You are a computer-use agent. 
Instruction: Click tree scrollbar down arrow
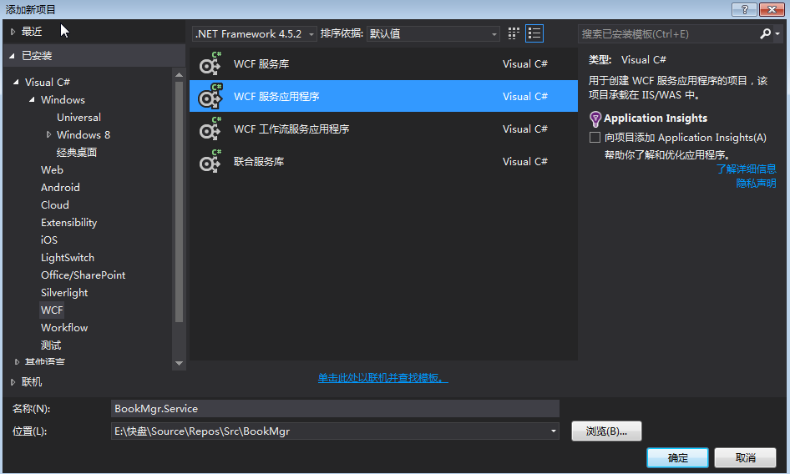179,363
